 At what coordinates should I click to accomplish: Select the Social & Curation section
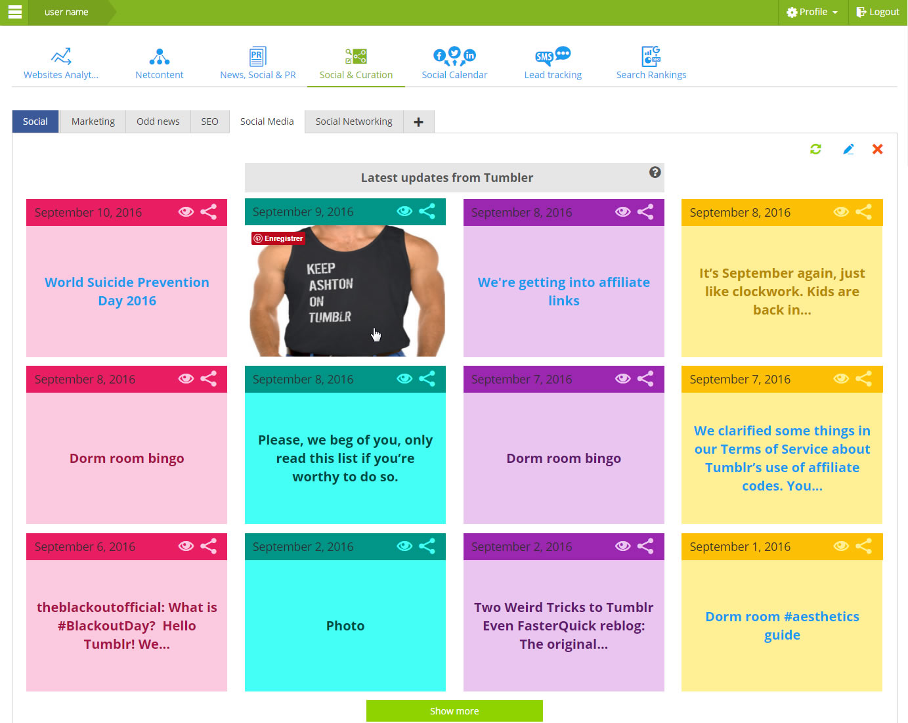356,64
